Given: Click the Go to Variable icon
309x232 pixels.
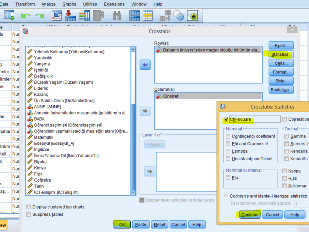Looking at the screenshot, I should [70, 16].
